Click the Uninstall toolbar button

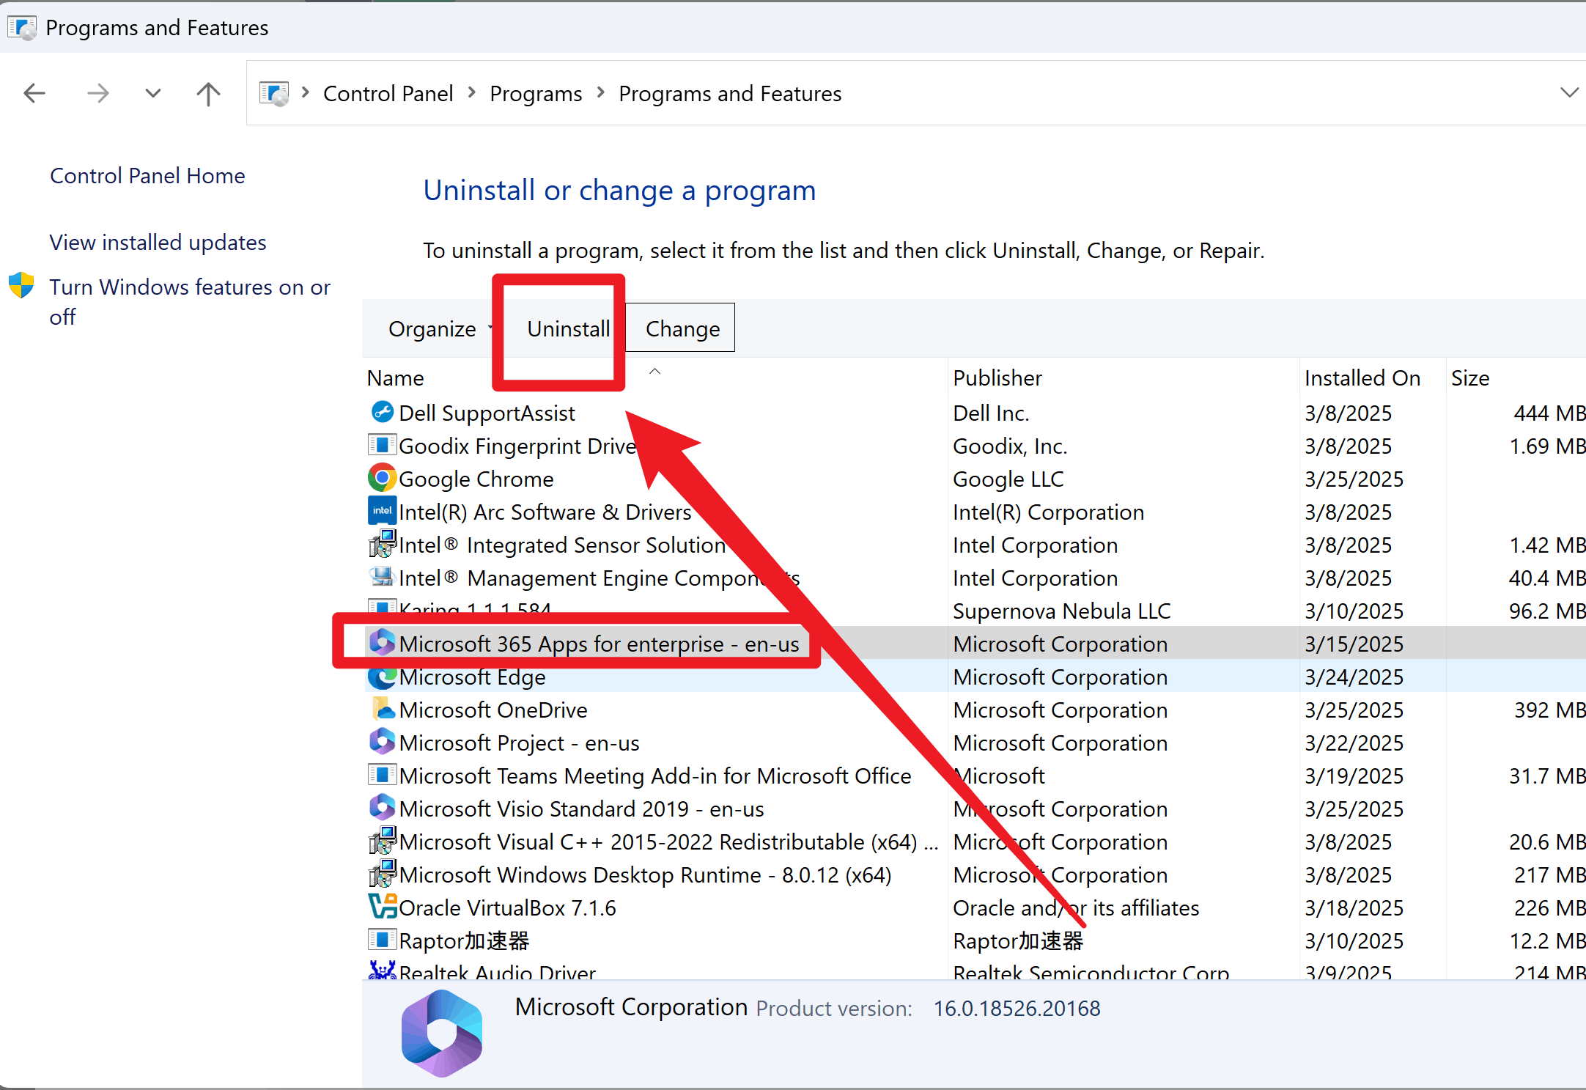click(x=568, y=329)
